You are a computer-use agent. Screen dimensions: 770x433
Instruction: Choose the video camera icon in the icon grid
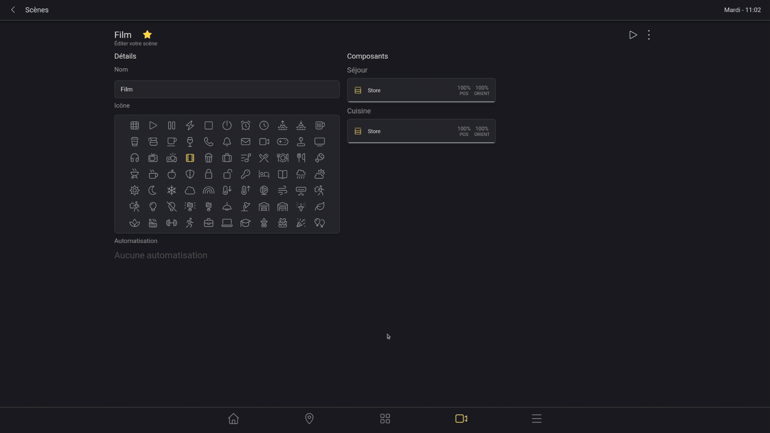point(264,142)
